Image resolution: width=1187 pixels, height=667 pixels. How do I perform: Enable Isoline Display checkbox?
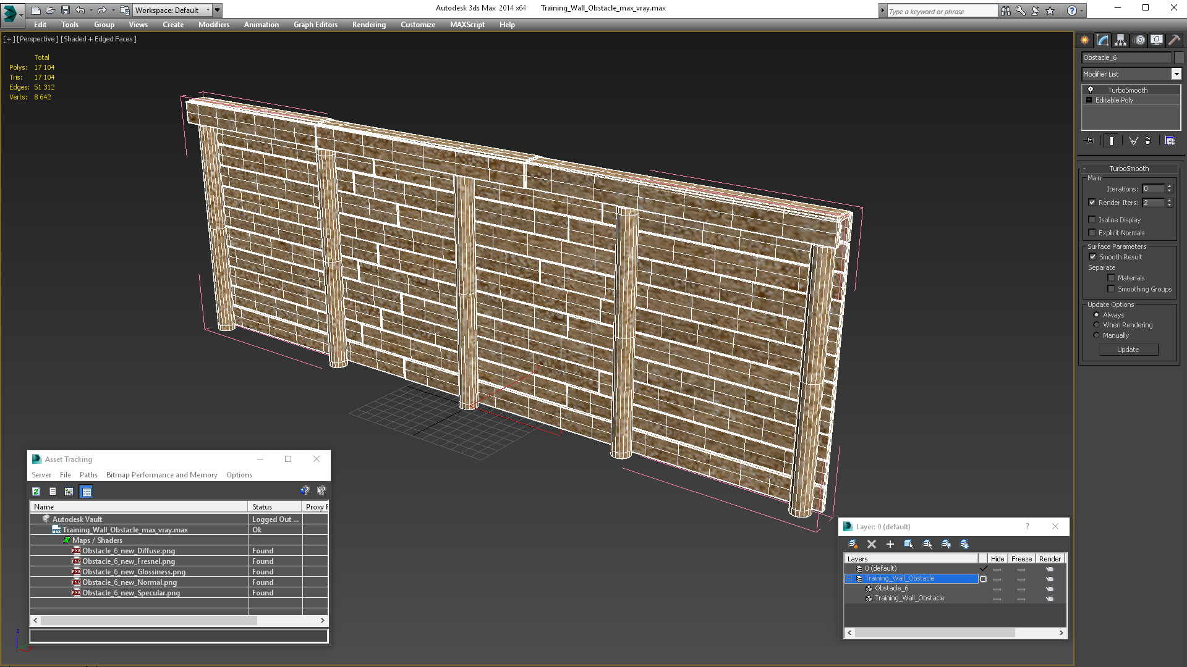[x=1092, y=220]
